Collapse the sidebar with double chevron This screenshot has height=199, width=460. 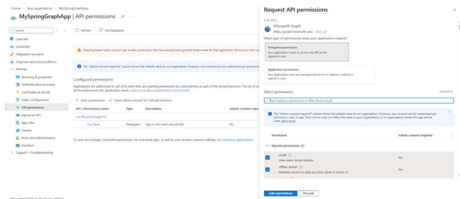[65, 30]
